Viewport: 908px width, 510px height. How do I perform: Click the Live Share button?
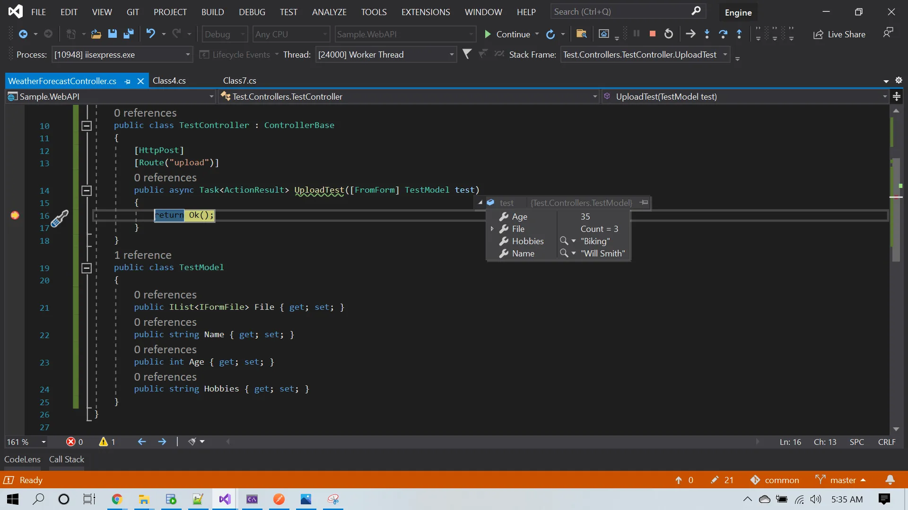click(x=839, y=34)
